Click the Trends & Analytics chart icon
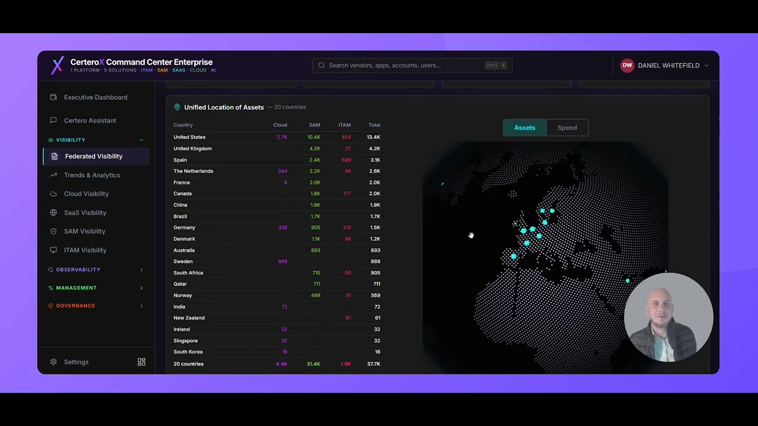Screen dimensions: 758x426 (53, 175)
